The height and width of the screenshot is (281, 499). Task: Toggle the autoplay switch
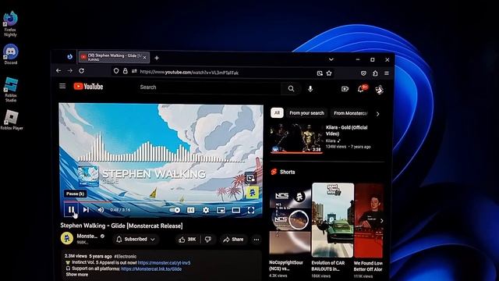[175, 210]
